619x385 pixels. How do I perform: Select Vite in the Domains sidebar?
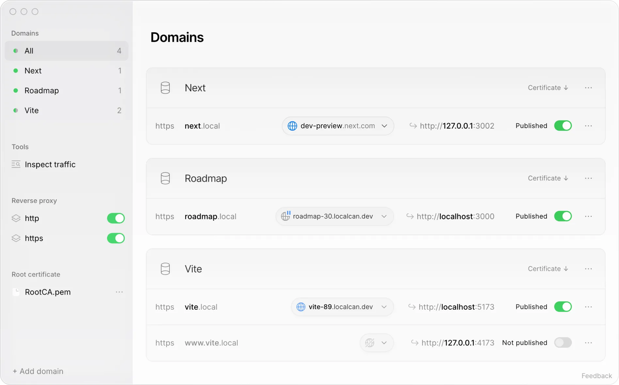point(32,110)
